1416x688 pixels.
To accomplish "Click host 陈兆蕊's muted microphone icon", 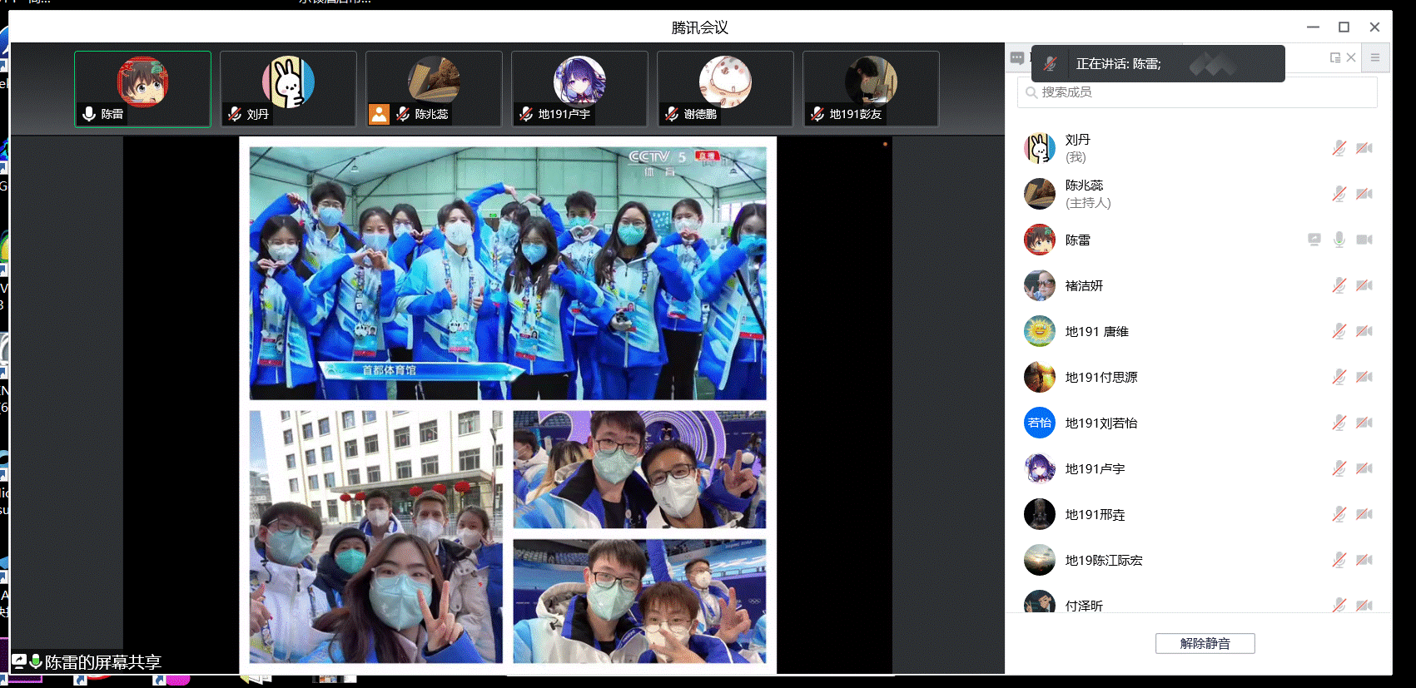I will 1339,194.
